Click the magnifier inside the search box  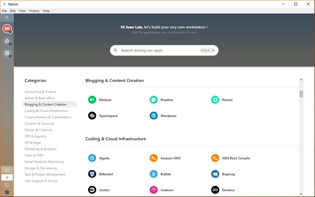(115, 50)
